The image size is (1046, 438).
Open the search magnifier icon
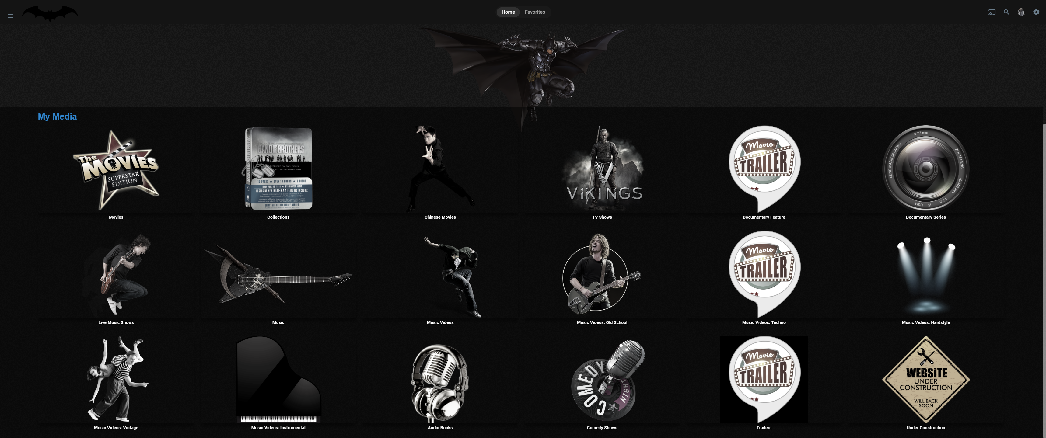(x=1006, y=12)
